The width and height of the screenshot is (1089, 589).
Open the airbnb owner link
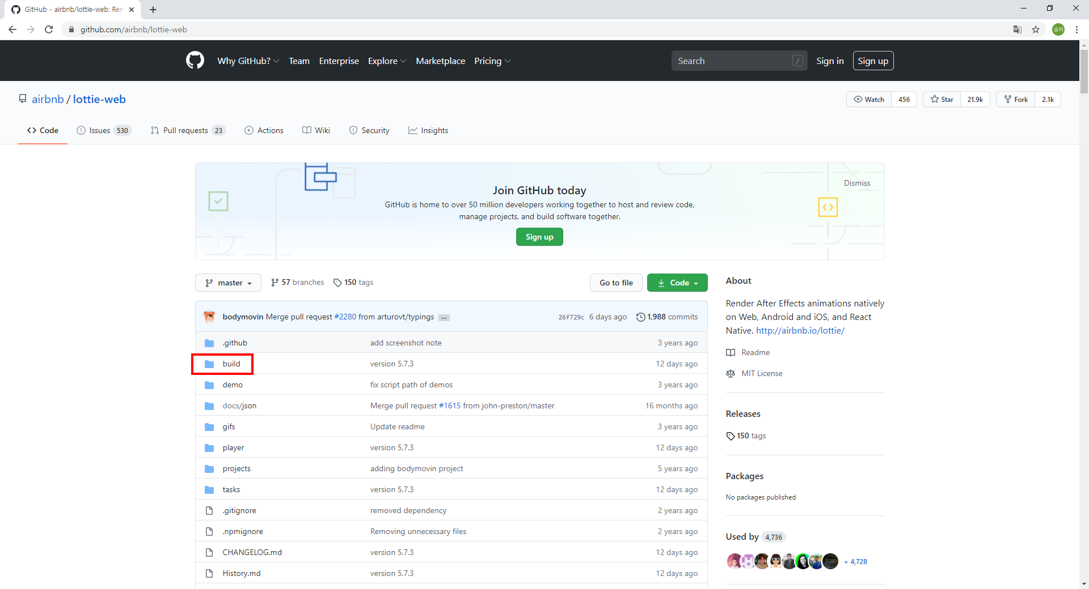click(x=48, y=99)
